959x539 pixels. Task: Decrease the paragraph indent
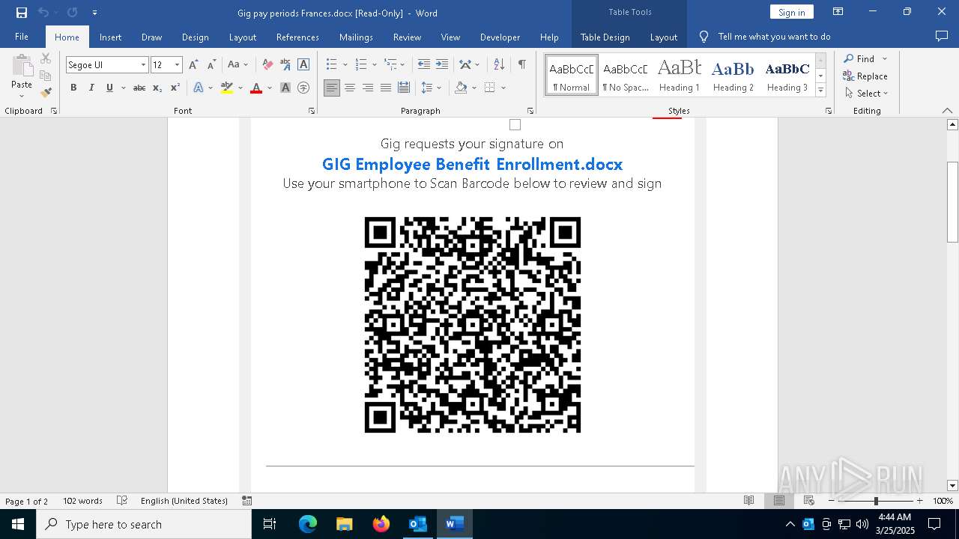(x=424, y=64)
